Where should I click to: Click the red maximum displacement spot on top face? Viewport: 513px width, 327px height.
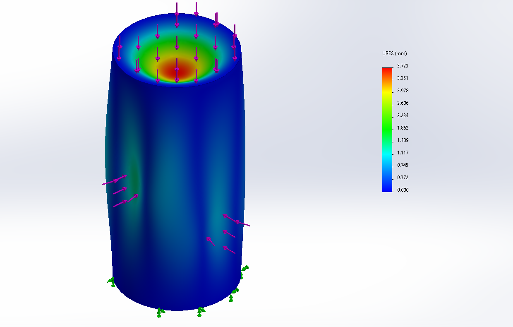[177, 71]
